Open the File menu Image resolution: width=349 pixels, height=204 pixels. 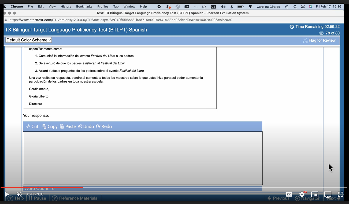[30, 6]
